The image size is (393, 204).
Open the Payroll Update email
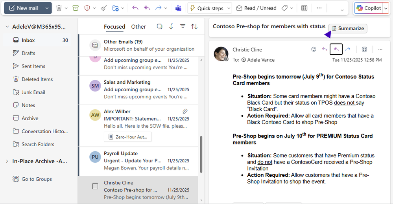(138, 161)
